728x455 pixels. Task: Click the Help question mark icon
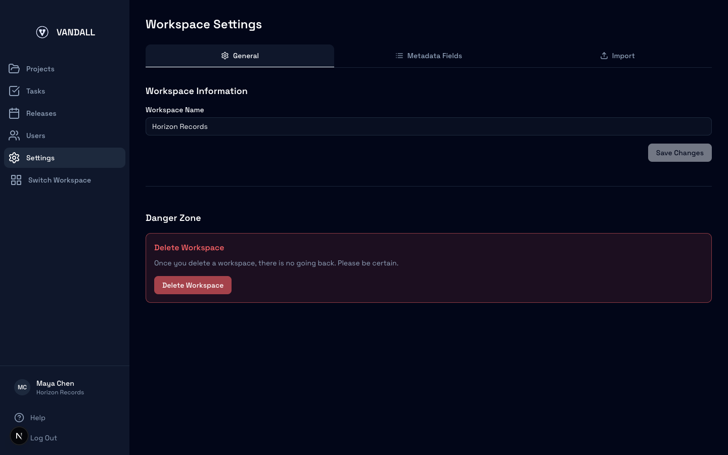(x=19, y=418)
